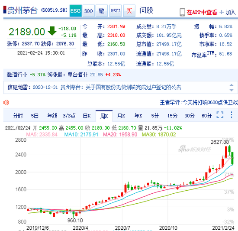The width and height of the screenshot is (238, 231).
Task: Switch to the 分时 chart tab
Action: click(x=18, y=116)
